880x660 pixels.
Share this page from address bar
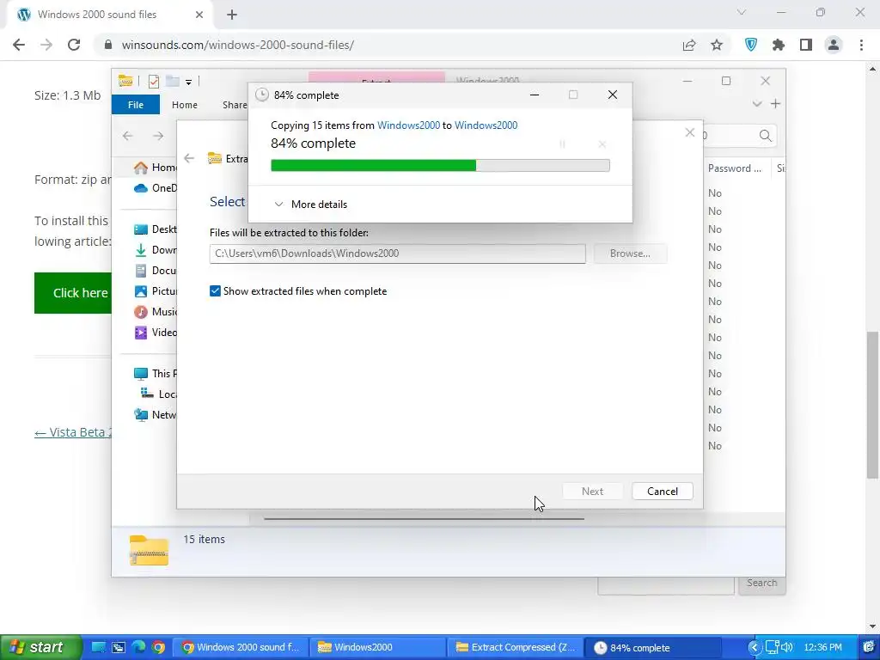click(x=689, y=45)
